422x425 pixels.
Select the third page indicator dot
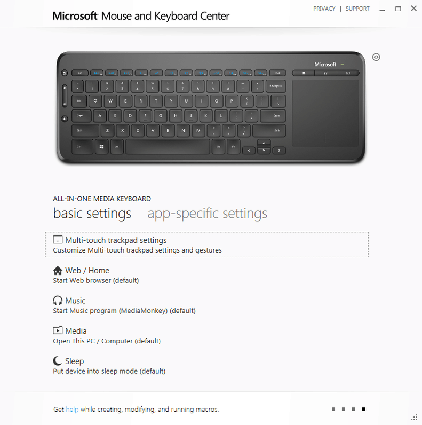(354, 409)
